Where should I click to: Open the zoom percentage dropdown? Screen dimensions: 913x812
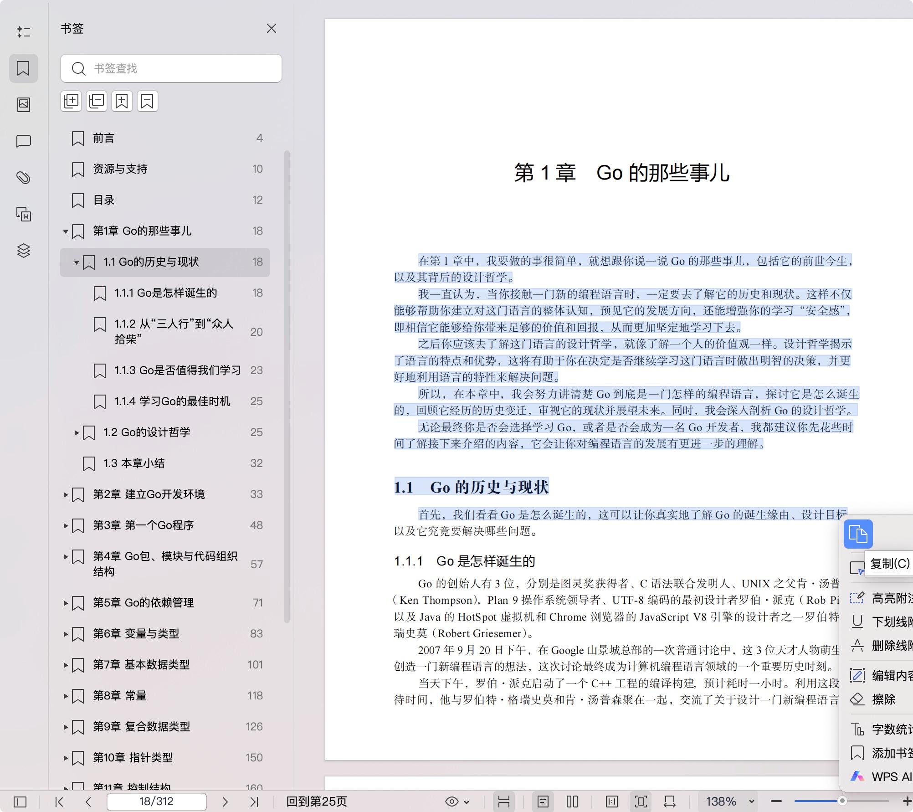coord(751,802)
